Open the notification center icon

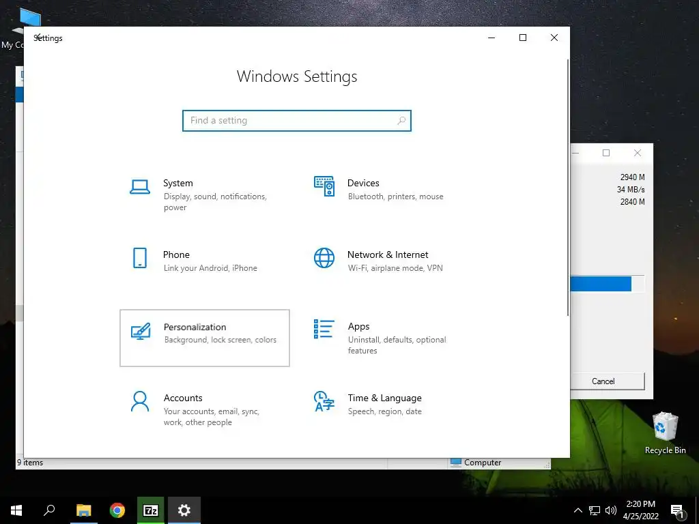677,511
